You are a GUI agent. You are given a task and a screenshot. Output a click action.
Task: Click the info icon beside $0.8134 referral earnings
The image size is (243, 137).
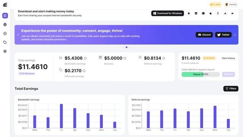tap(164, 58)
